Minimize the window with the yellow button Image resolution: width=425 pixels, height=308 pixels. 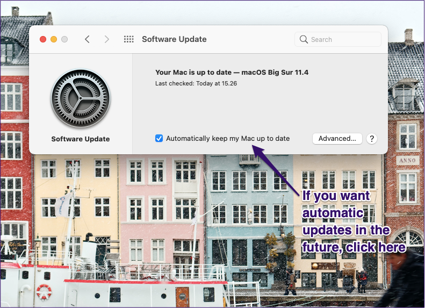[54, 39]
